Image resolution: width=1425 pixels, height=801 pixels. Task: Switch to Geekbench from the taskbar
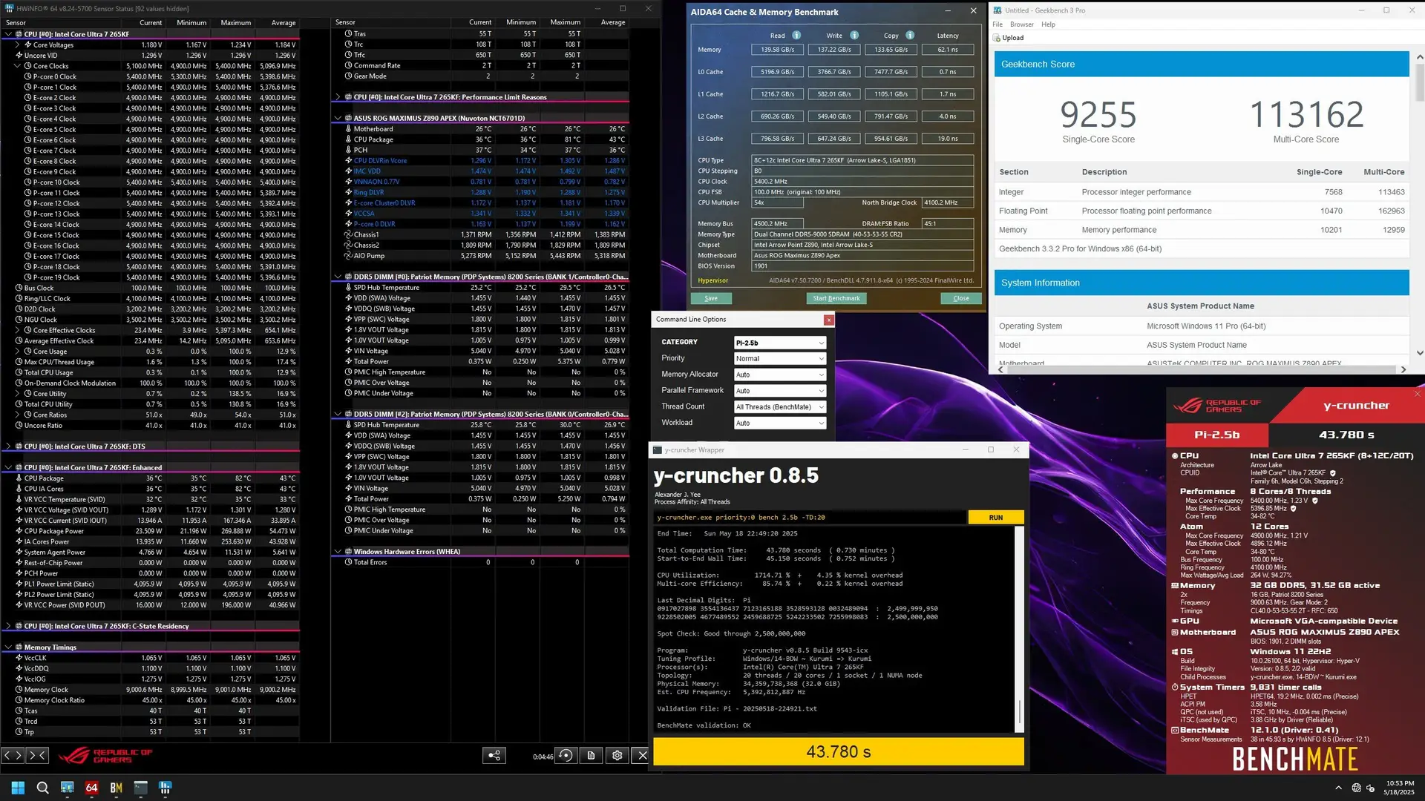[67, 788]
